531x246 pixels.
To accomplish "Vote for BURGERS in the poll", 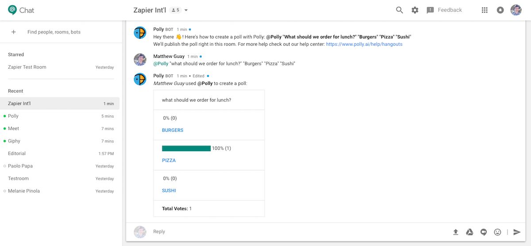I will pyautogui.click(x=173, y=130).
